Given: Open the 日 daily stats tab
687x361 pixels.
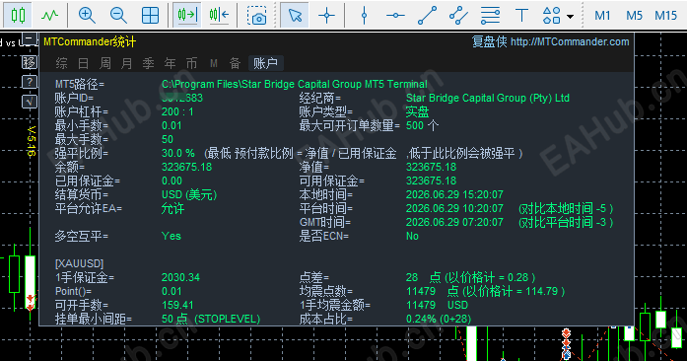Looking at the screenshot, I should [x=83, y=63].
